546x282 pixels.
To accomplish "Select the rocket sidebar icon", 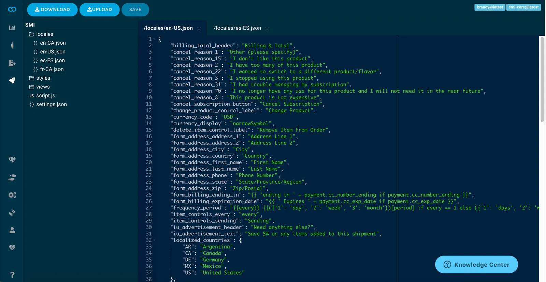I will click(12, 80).
